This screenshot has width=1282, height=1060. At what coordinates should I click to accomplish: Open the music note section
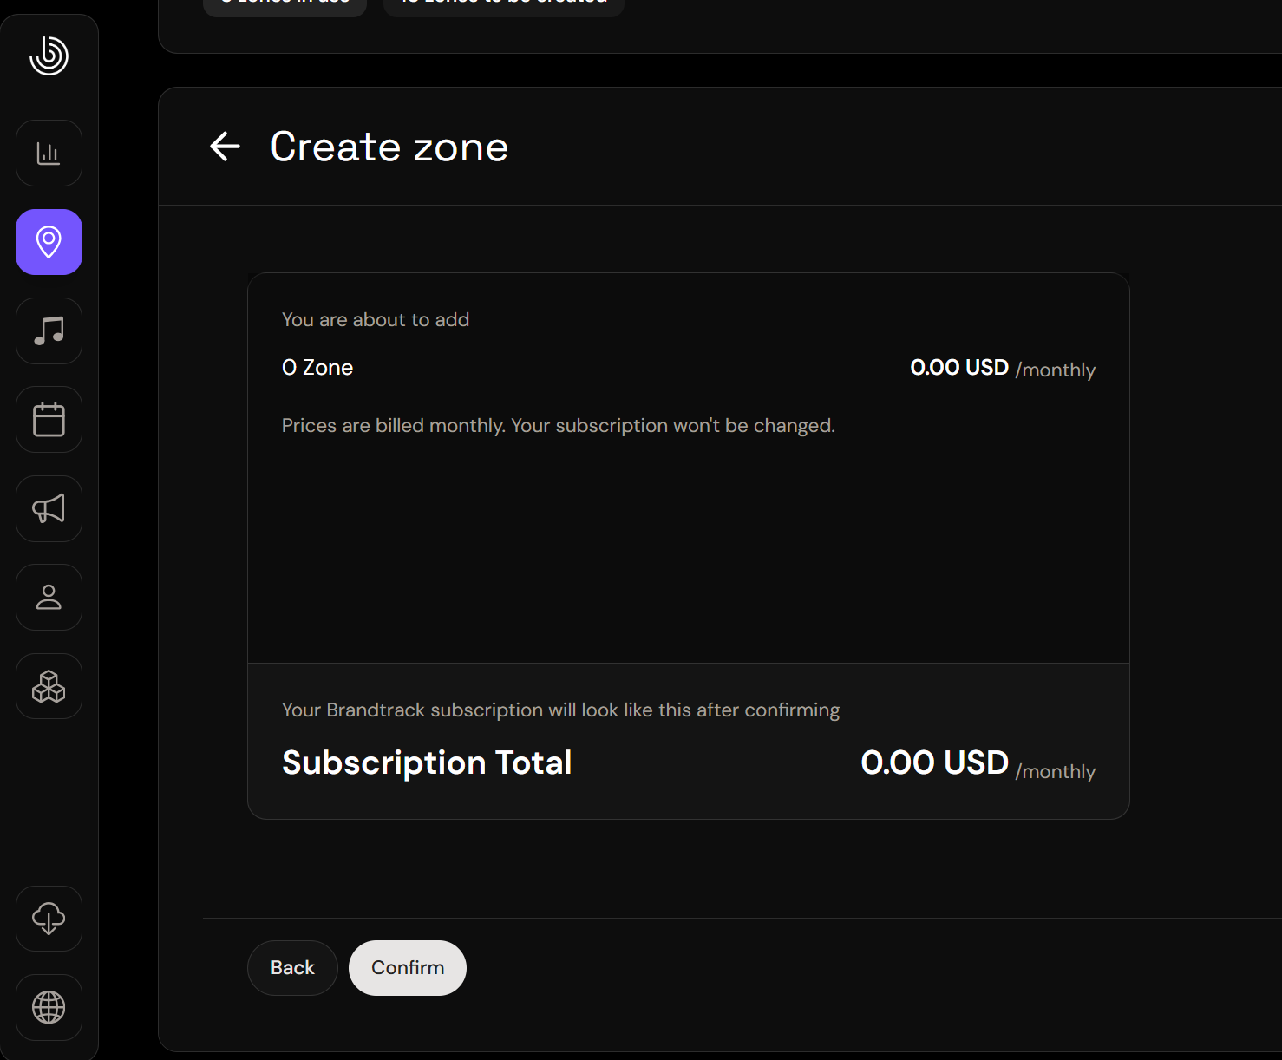(49, 331)
